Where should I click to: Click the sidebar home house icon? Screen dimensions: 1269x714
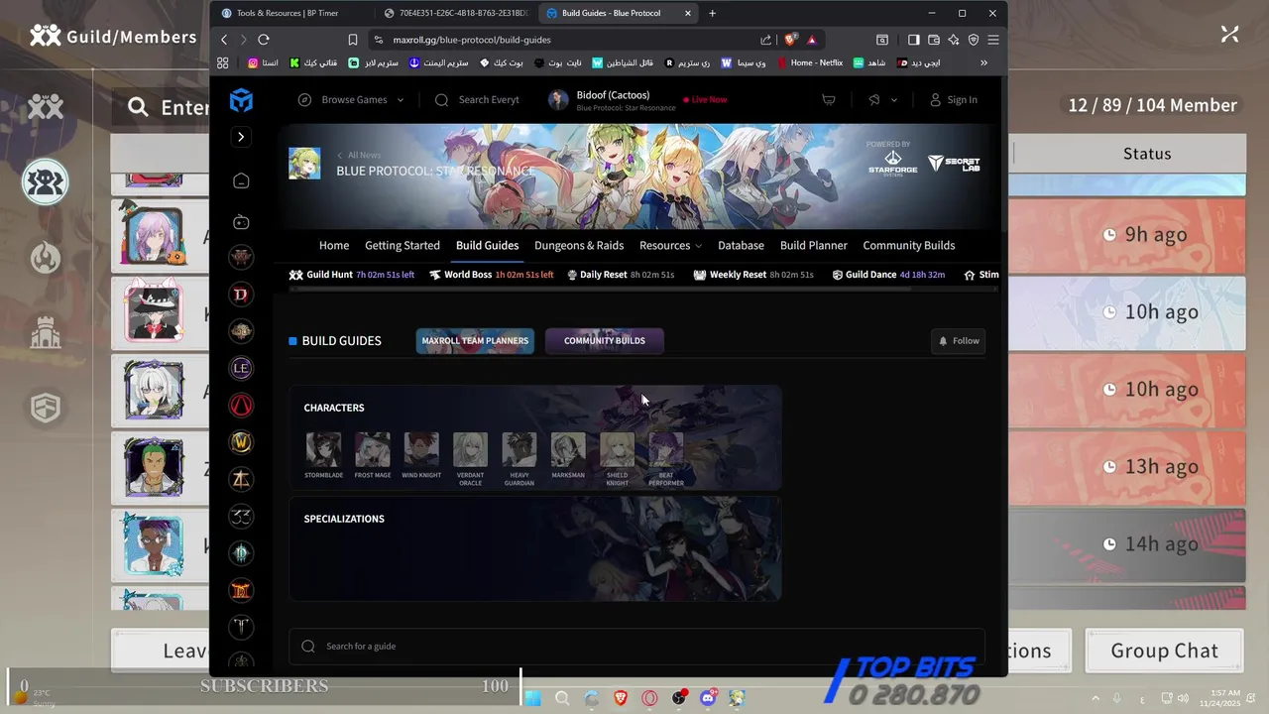241,180
